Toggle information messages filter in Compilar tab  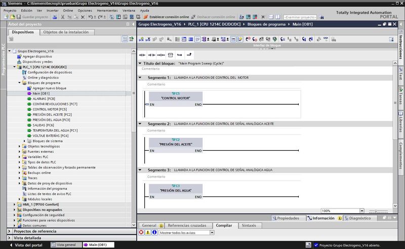(154, 232)
